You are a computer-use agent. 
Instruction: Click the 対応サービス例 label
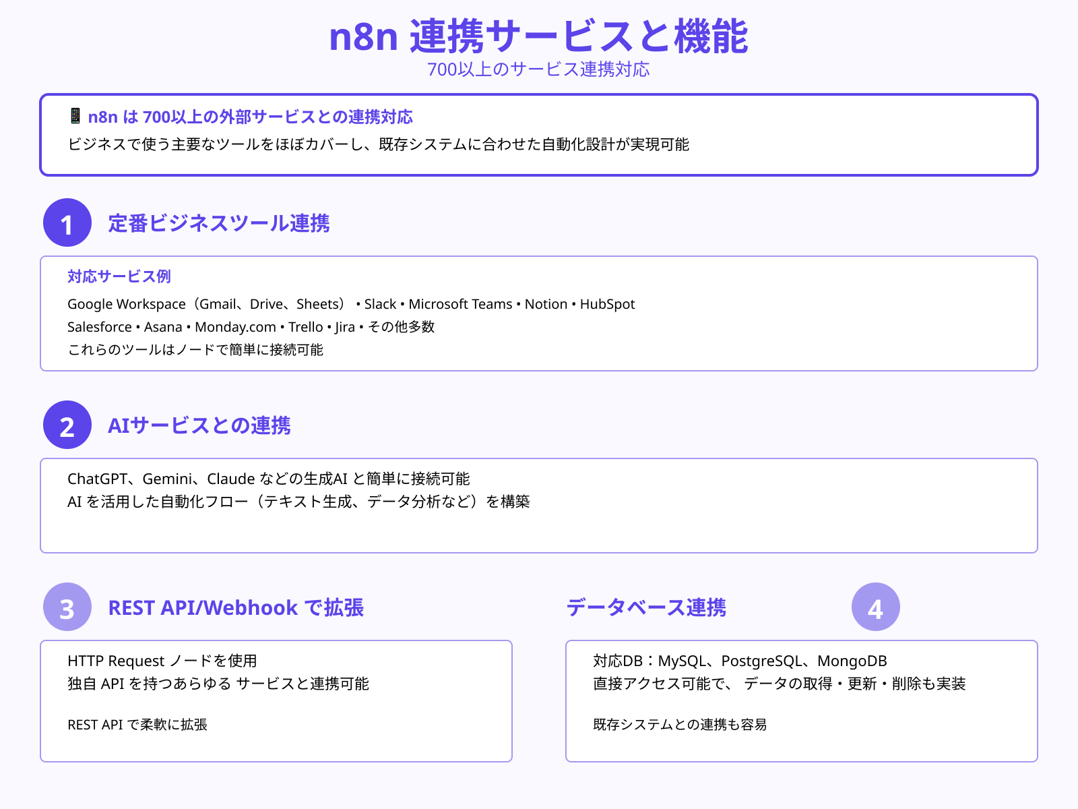click(119, 276)
